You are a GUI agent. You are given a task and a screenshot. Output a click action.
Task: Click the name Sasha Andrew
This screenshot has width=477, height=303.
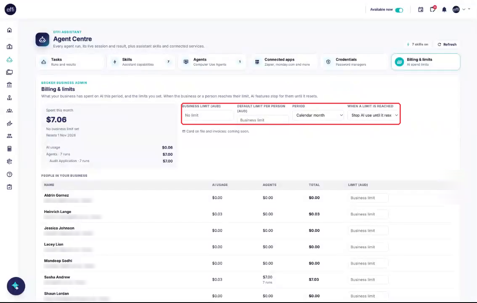point(57,277)
